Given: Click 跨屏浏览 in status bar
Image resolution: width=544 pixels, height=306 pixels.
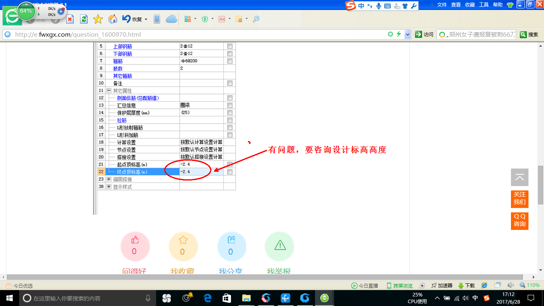Looking at the screenshot, I should [x=399, y=286].
